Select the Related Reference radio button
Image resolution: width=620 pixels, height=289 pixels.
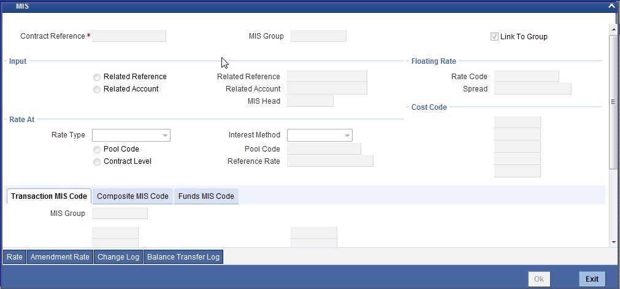point(97,77)
